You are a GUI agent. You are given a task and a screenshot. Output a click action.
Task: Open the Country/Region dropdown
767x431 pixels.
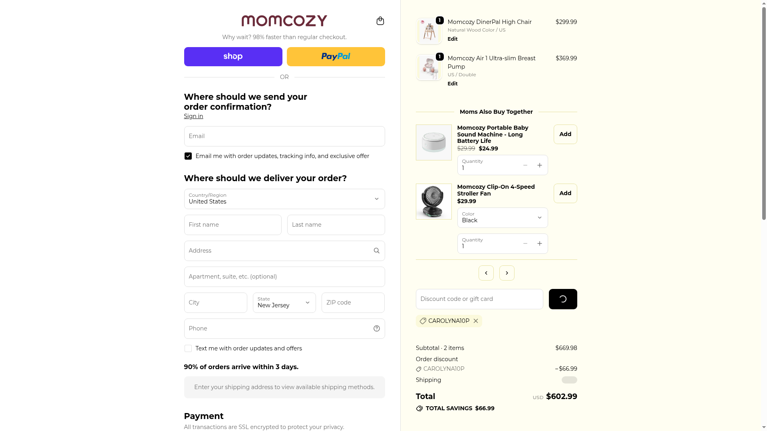click(x=284, y=199)
